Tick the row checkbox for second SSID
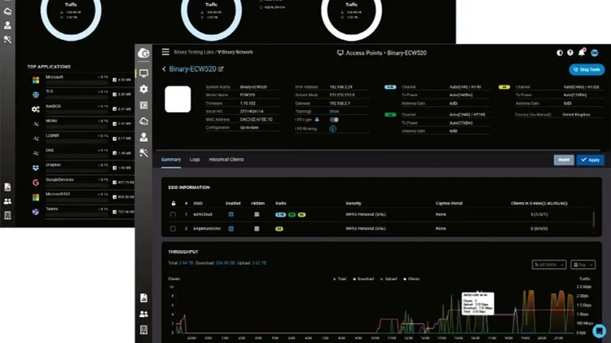This screenshot has height=343, width=611. click(173, 229)
